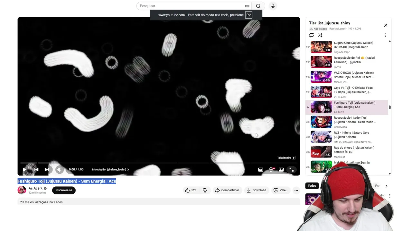Screen dimensions: 412x231
Task: Seek on the video progress bar
Action: point(159,163)
